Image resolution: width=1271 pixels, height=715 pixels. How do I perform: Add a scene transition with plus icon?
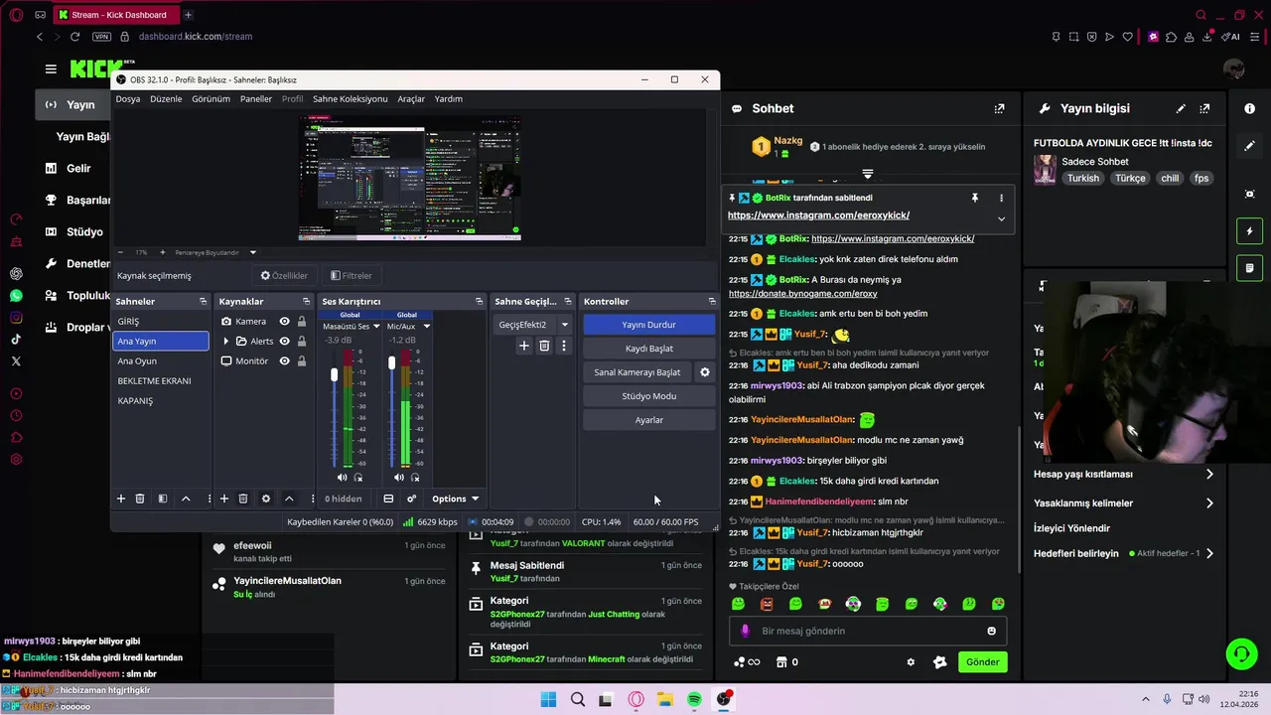(x=524, y=346)
